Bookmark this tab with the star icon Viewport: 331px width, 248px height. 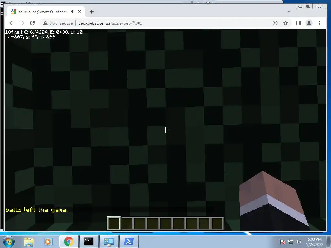(286, 23)
